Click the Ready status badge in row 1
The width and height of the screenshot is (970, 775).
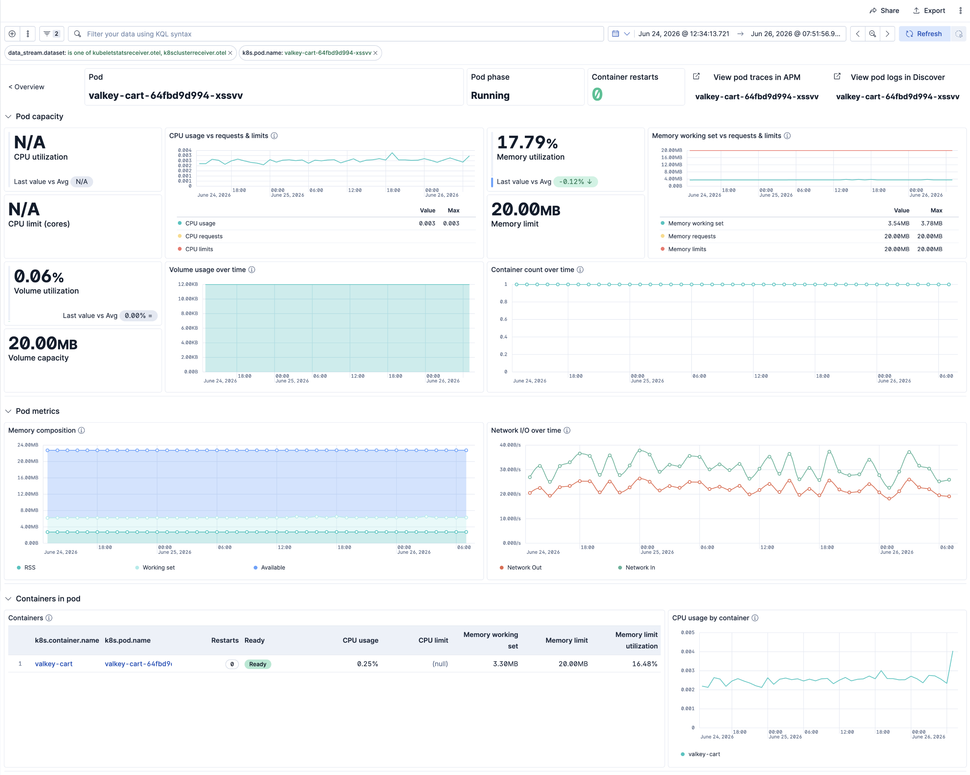[x=258, y=664]
